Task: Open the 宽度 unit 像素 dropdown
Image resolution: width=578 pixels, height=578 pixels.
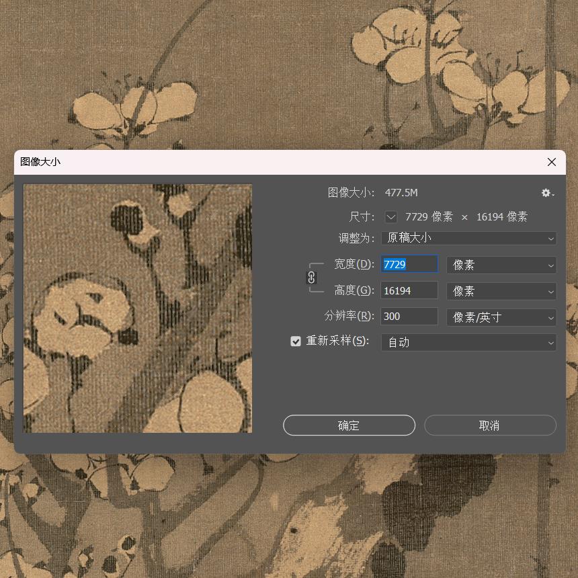Action: click(501, 265)
